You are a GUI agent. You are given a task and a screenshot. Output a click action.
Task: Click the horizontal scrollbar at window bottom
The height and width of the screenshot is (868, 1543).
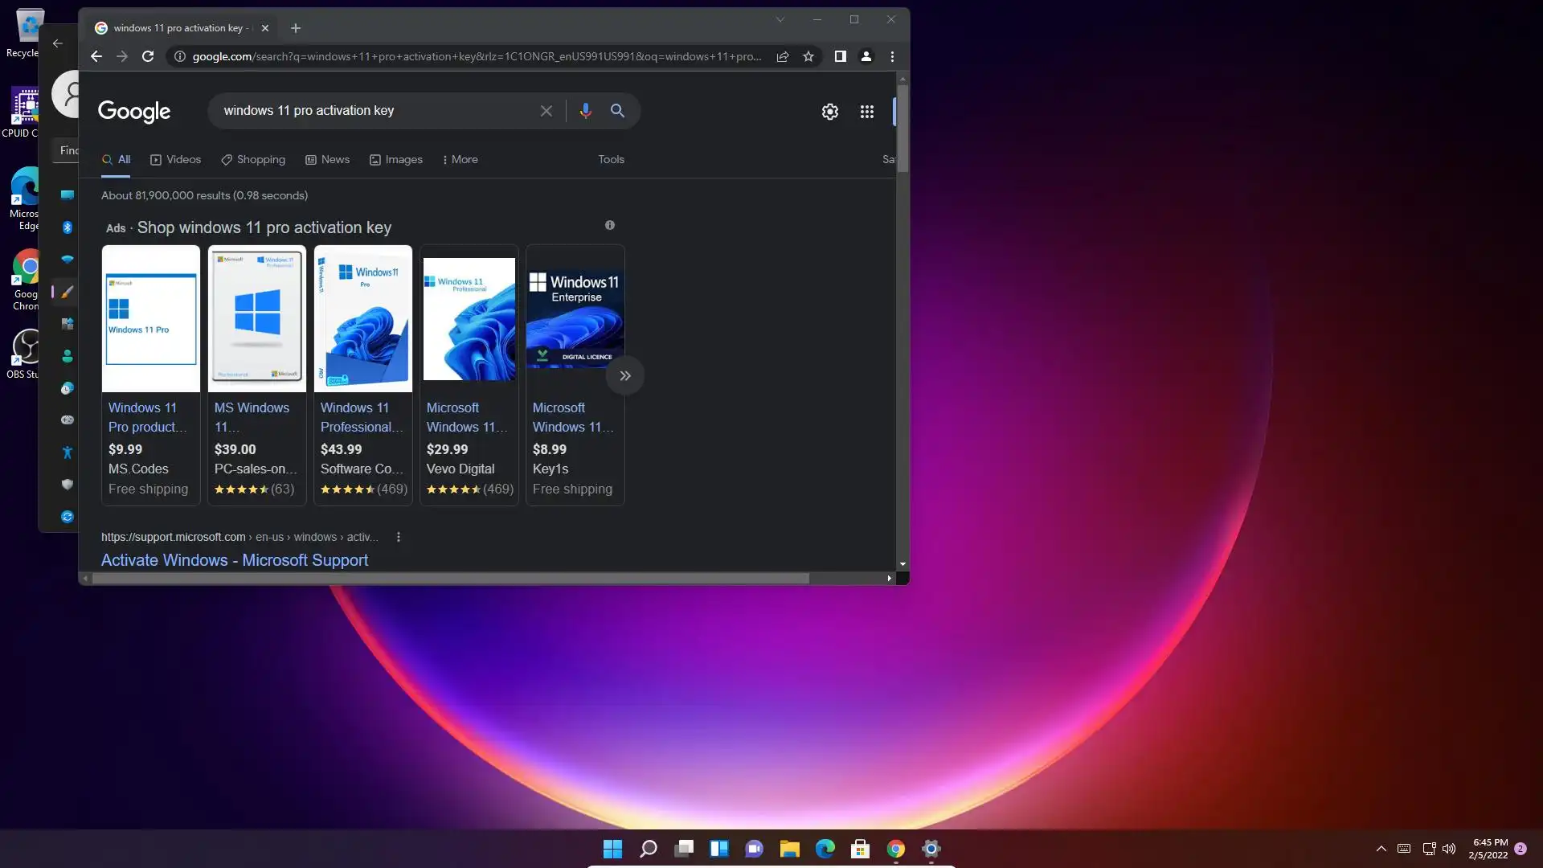pos(450,578)
